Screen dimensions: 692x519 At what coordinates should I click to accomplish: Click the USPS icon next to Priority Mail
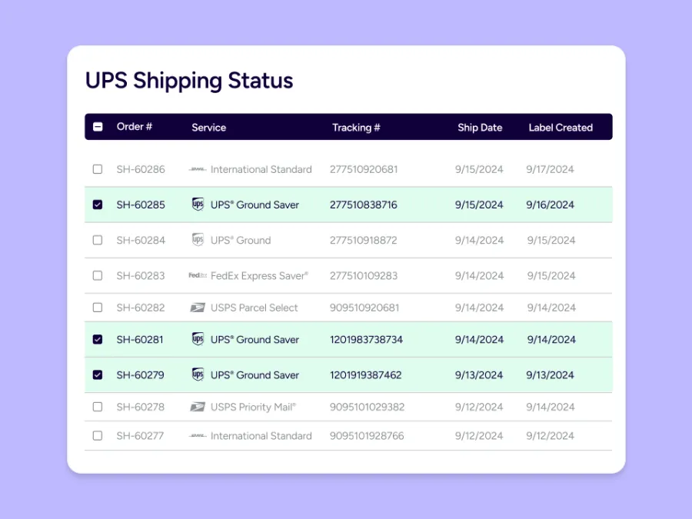(198, 407)
